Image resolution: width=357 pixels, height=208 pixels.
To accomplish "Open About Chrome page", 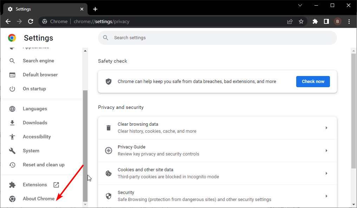I will point(39,199).
